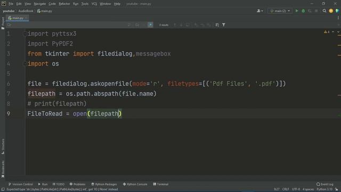Open the File menu

(11, 4)
